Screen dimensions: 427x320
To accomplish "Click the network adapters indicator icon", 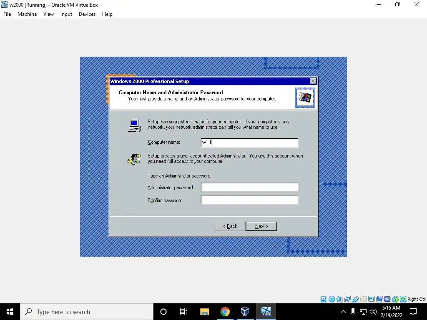I will 347,299.
